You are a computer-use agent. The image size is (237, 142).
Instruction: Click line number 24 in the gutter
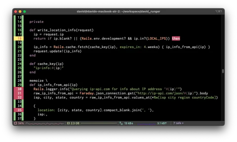(x=20, y=64)
